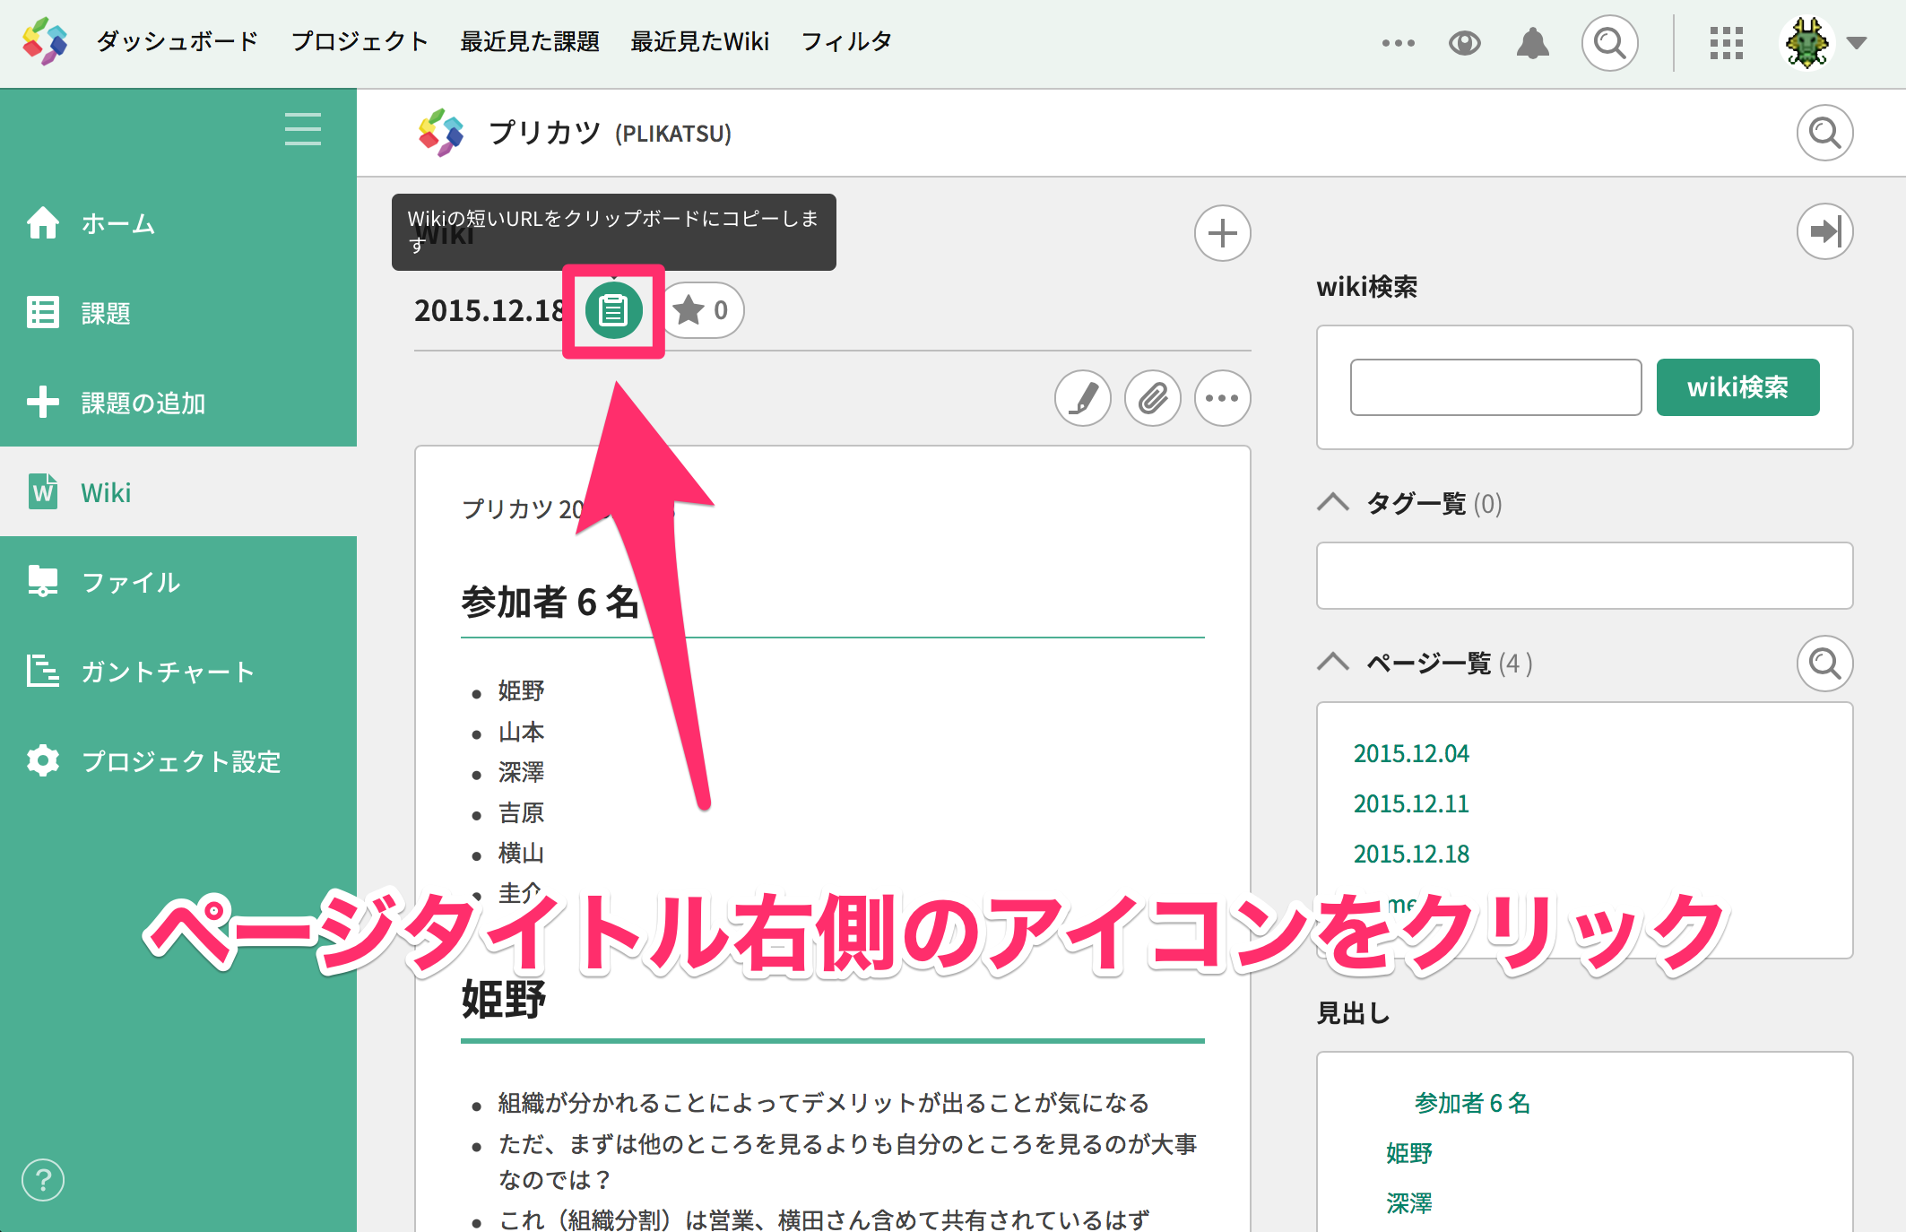Click the user avatar icon
The height and width of the screenshot is (1232, 1906).
pyautogui.click(x=1806, y=42)
